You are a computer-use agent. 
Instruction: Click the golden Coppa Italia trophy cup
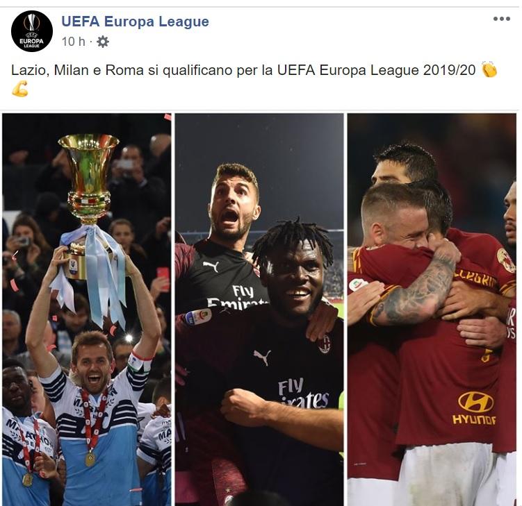(88, 178)
